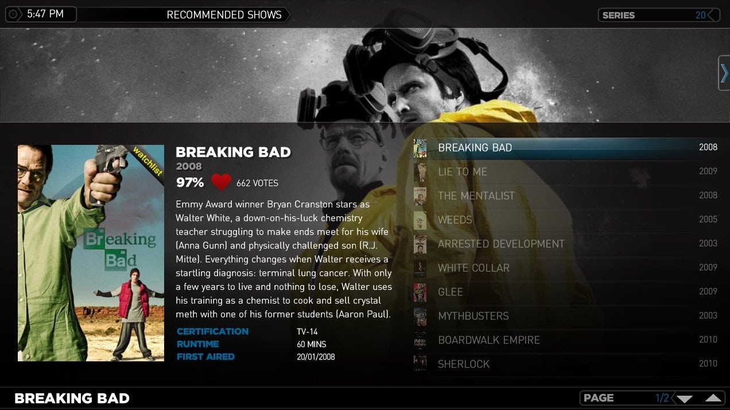Click the Mythbusters poster icon

[x=420, y=316]
